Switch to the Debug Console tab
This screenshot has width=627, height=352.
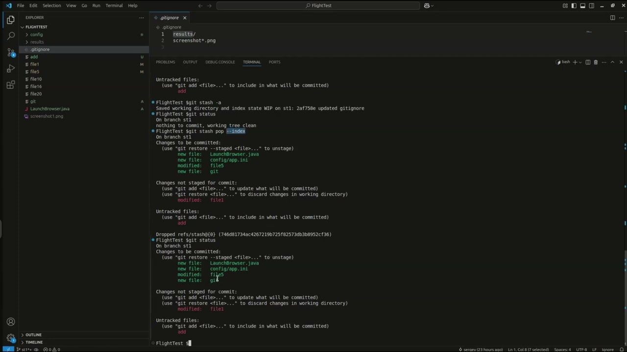220,62
